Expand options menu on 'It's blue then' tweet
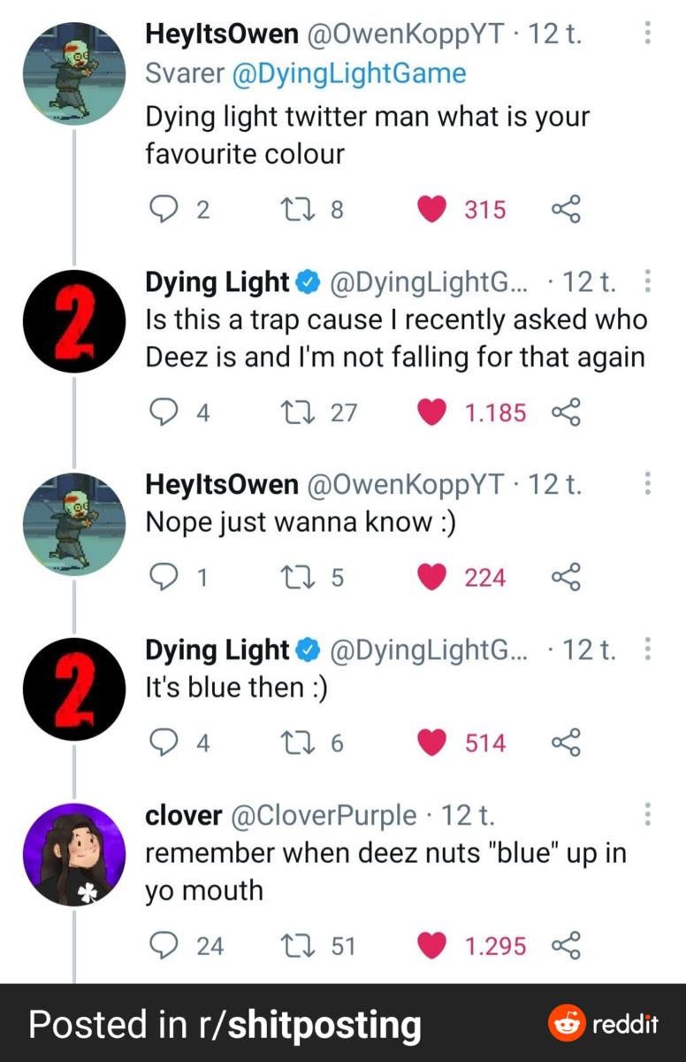The height and width of the screenshot is (1062, 686). (648, 650)
